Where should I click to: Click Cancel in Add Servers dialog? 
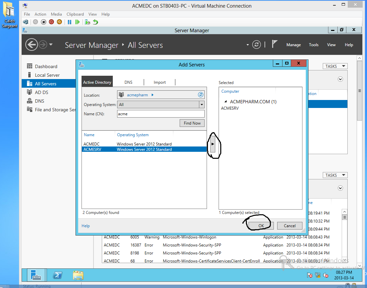click(289, 226)
